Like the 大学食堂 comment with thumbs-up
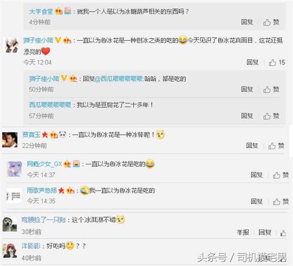 (271, 22)
